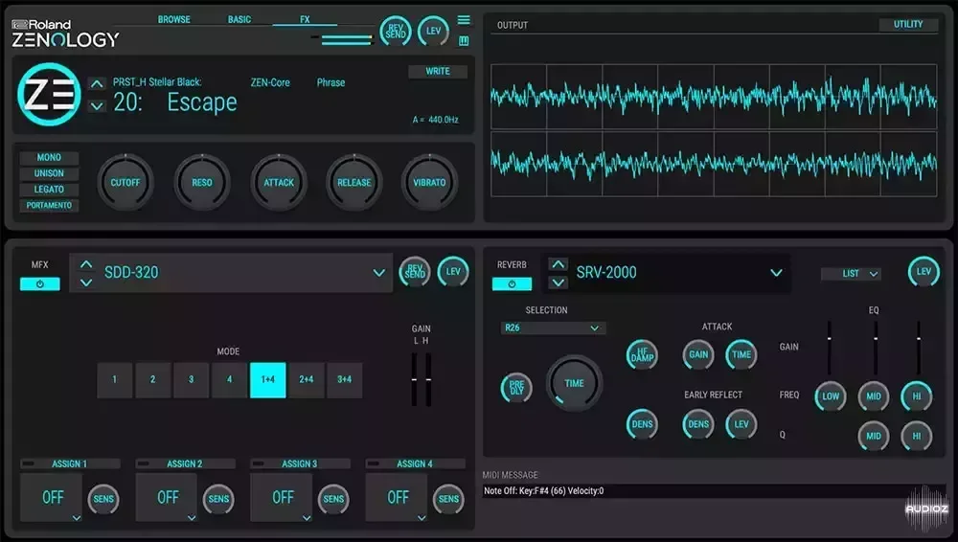Adjust the EQ high GAIN slider
This screenshot has height=542, width=958.
(919, 347)
